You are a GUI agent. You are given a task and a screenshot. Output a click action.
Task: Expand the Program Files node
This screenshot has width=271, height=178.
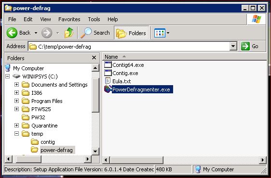click(x=16, y=101)
